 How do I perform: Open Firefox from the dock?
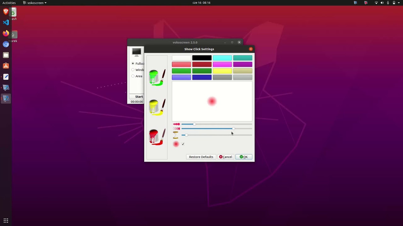[6, 33]
